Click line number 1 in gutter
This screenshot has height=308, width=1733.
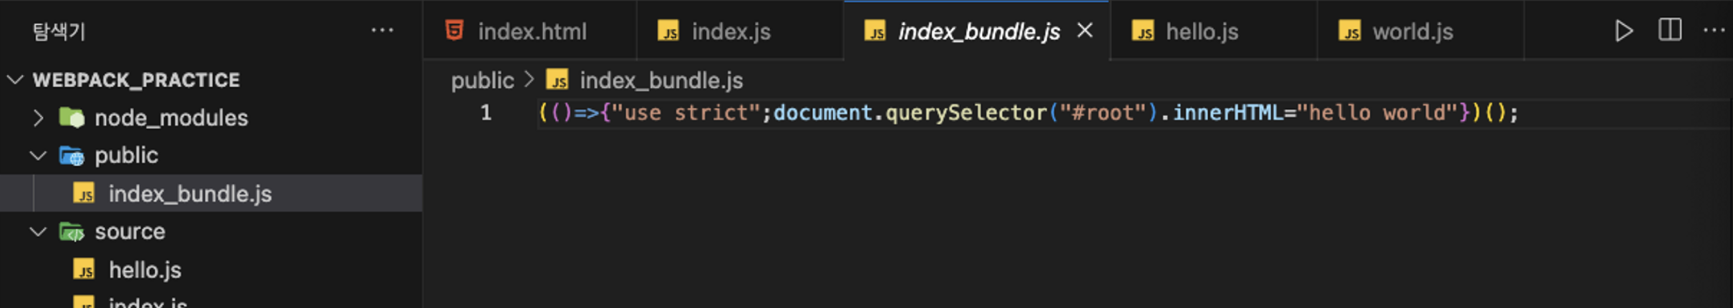486,112
